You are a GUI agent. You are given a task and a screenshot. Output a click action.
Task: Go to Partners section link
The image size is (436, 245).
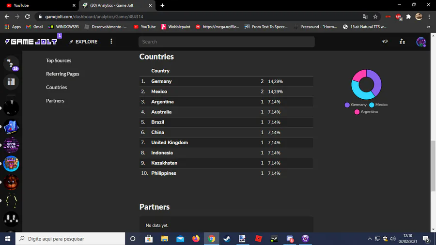click(55, 101)
